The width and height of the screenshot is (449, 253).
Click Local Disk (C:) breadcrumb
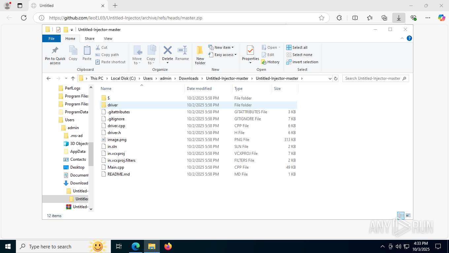point(123,78)
